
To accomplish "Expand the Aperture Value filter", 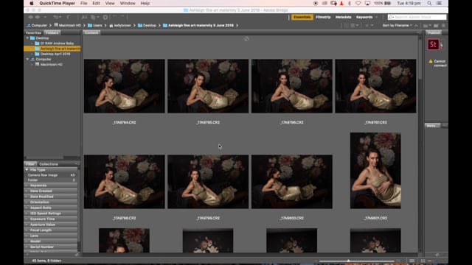I will click(27, 225).
